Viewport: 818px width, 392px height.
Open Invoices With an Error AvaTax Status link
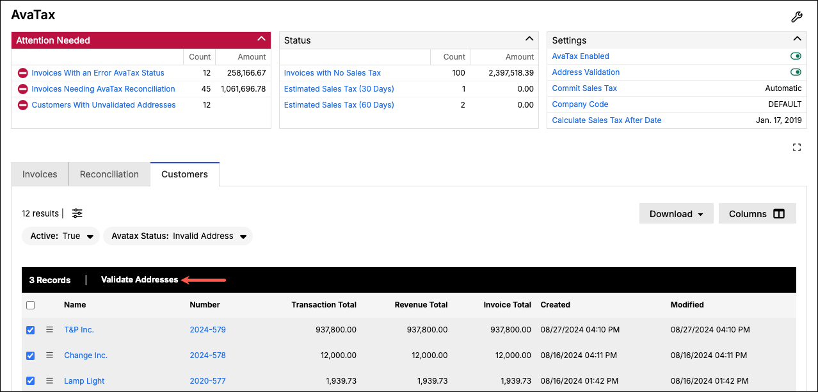click(98, 73)
